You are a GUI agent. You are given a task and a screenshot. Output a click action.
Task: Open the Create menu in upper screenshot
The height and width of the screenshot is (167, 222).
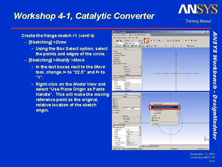[x=119, y=38]
